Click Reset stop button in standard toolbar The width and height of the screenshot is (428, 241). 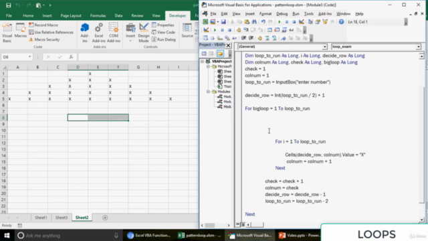(x=294, y=22)
